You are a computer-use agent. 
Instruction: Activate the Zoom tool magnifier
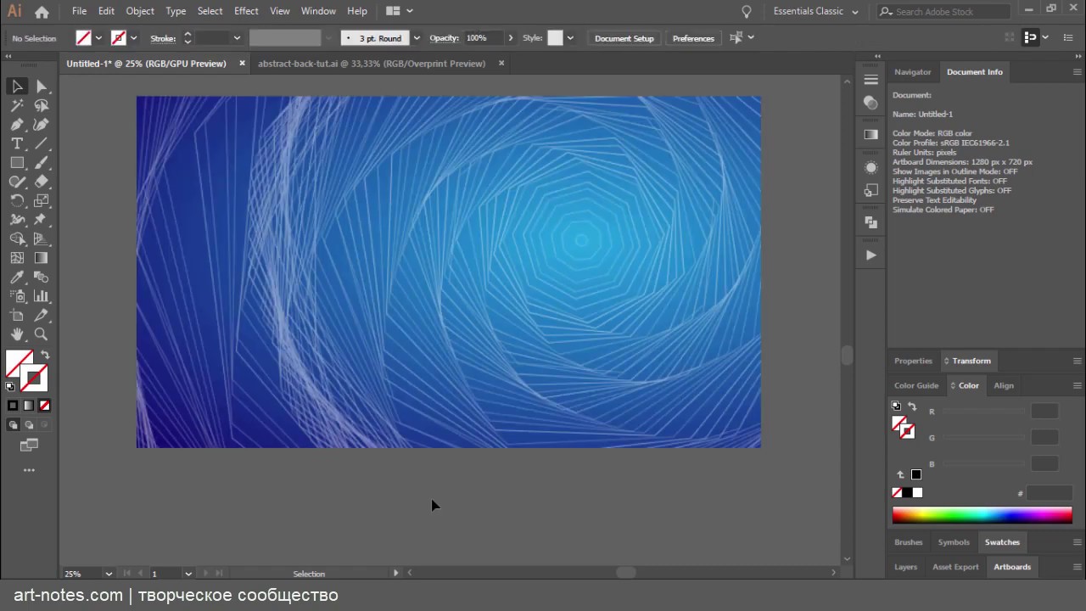[41, 334]
